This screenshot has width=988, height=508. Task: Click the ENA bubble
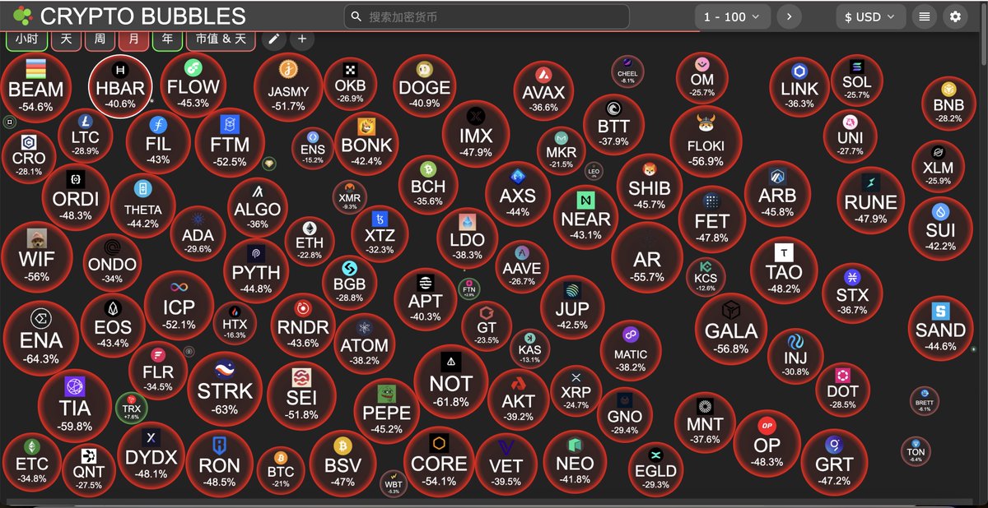(41, 338)
